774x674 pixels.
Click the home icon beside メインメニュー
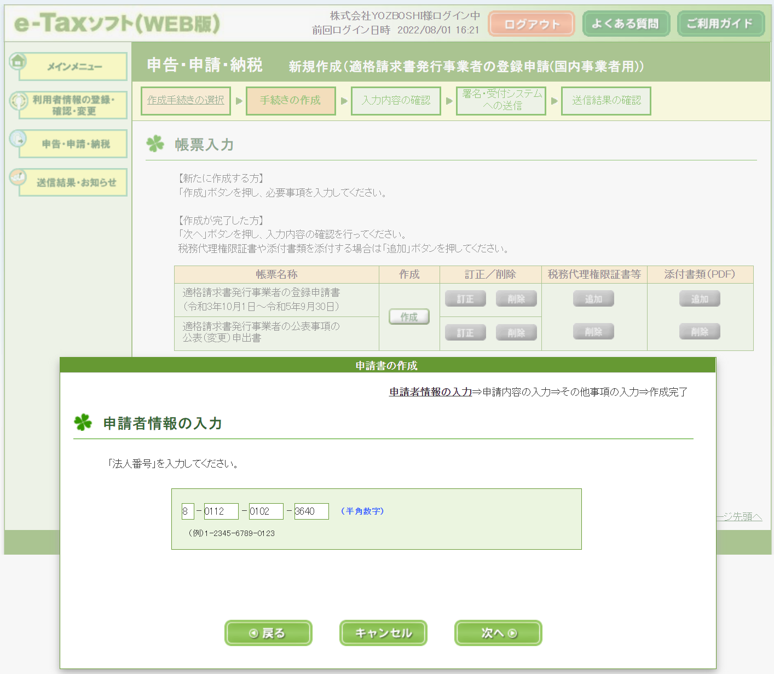click(x=18, y=61)
